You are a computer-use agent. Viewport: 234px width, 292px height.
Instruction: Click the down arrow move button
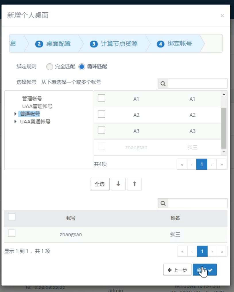[118, 184]
